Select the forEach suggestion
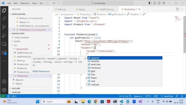 click(125, 68)
